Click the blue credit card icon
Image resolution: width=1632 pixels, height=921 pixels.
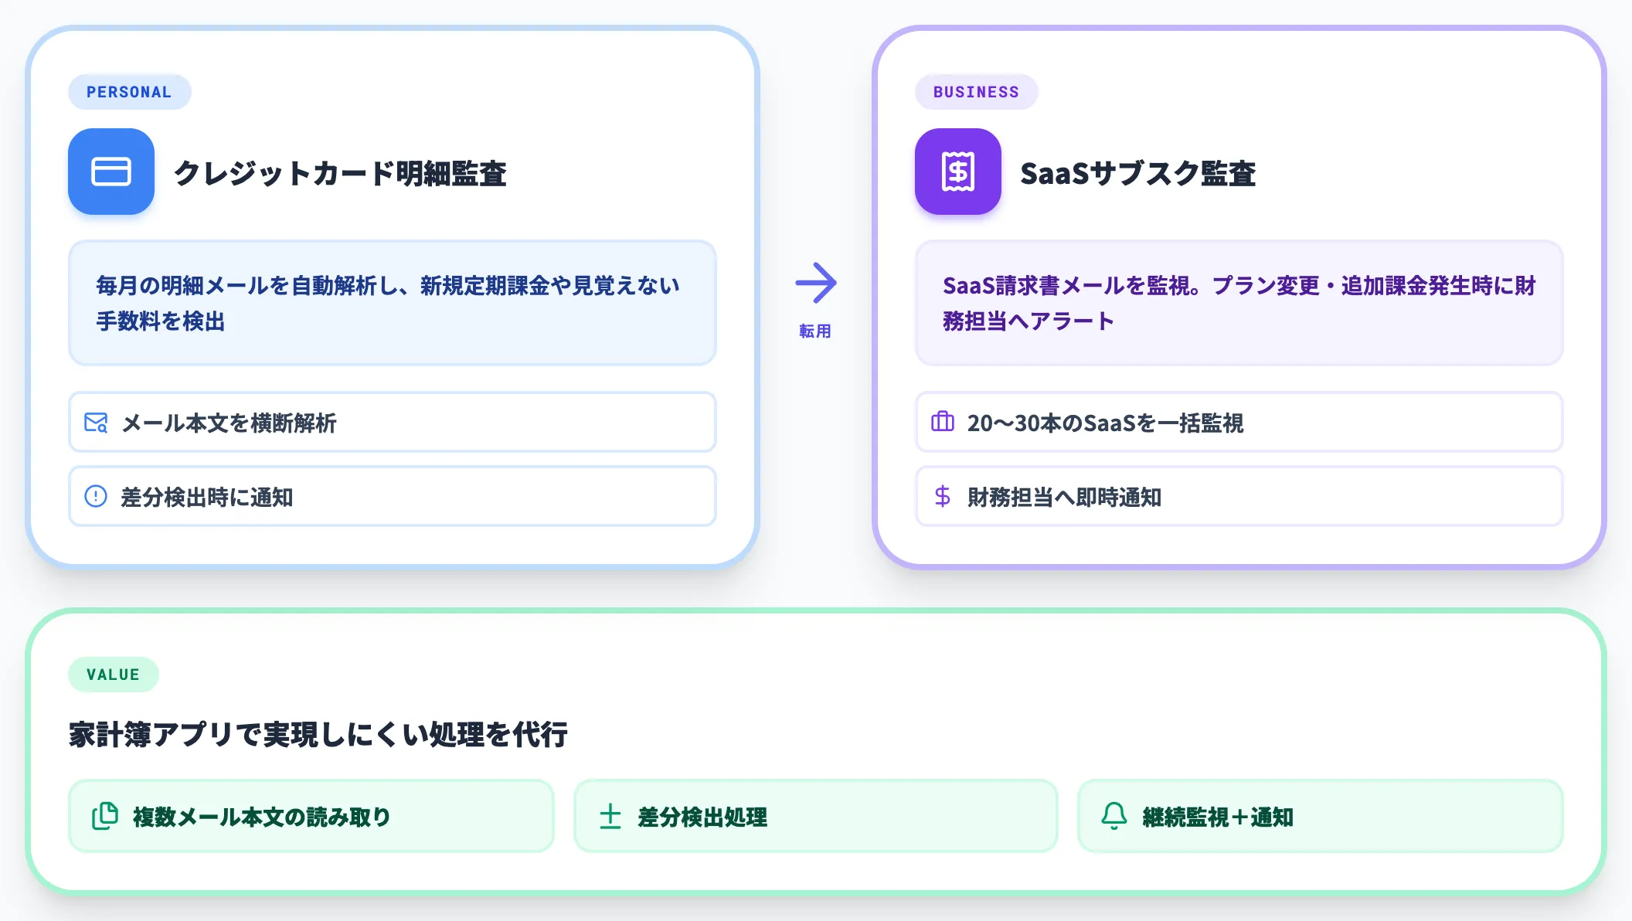point(111,172)
